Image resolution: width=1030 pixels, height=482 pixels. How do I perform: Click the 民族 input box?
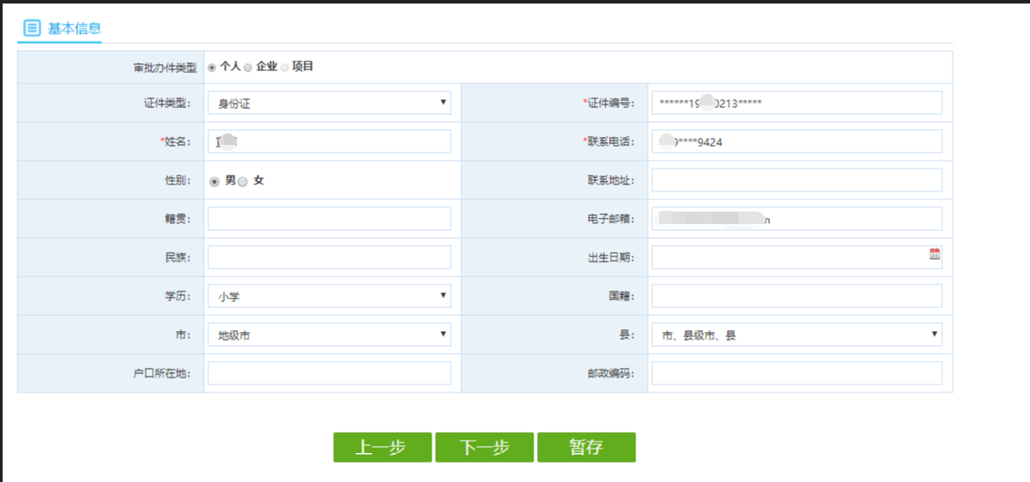(329, 257)
